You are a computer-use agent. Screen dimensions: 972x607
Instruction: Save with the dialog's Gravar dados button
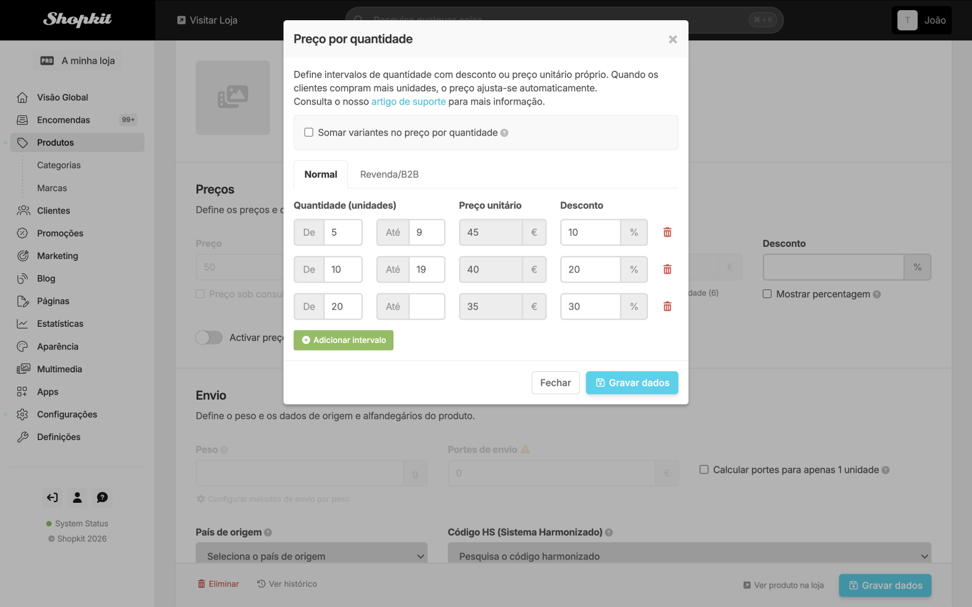tap(632, 383)
